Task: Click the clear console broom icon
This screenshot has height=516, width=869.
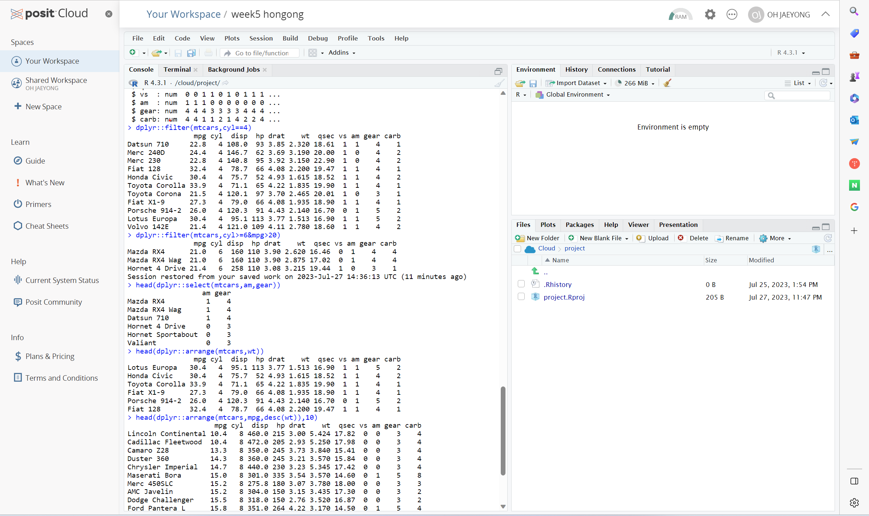Action: coord(499,83)
